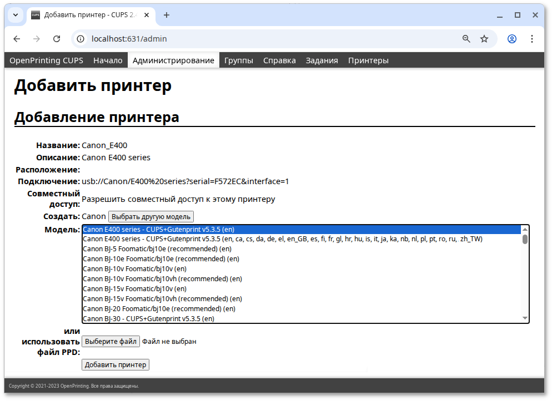Click the model list scroll-down arrow
The width and height of the screenshot is (552, 401).
[525, 318]
